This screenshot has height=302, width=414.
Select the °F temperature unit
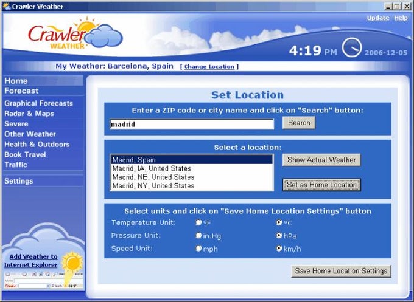pos(198,222)
